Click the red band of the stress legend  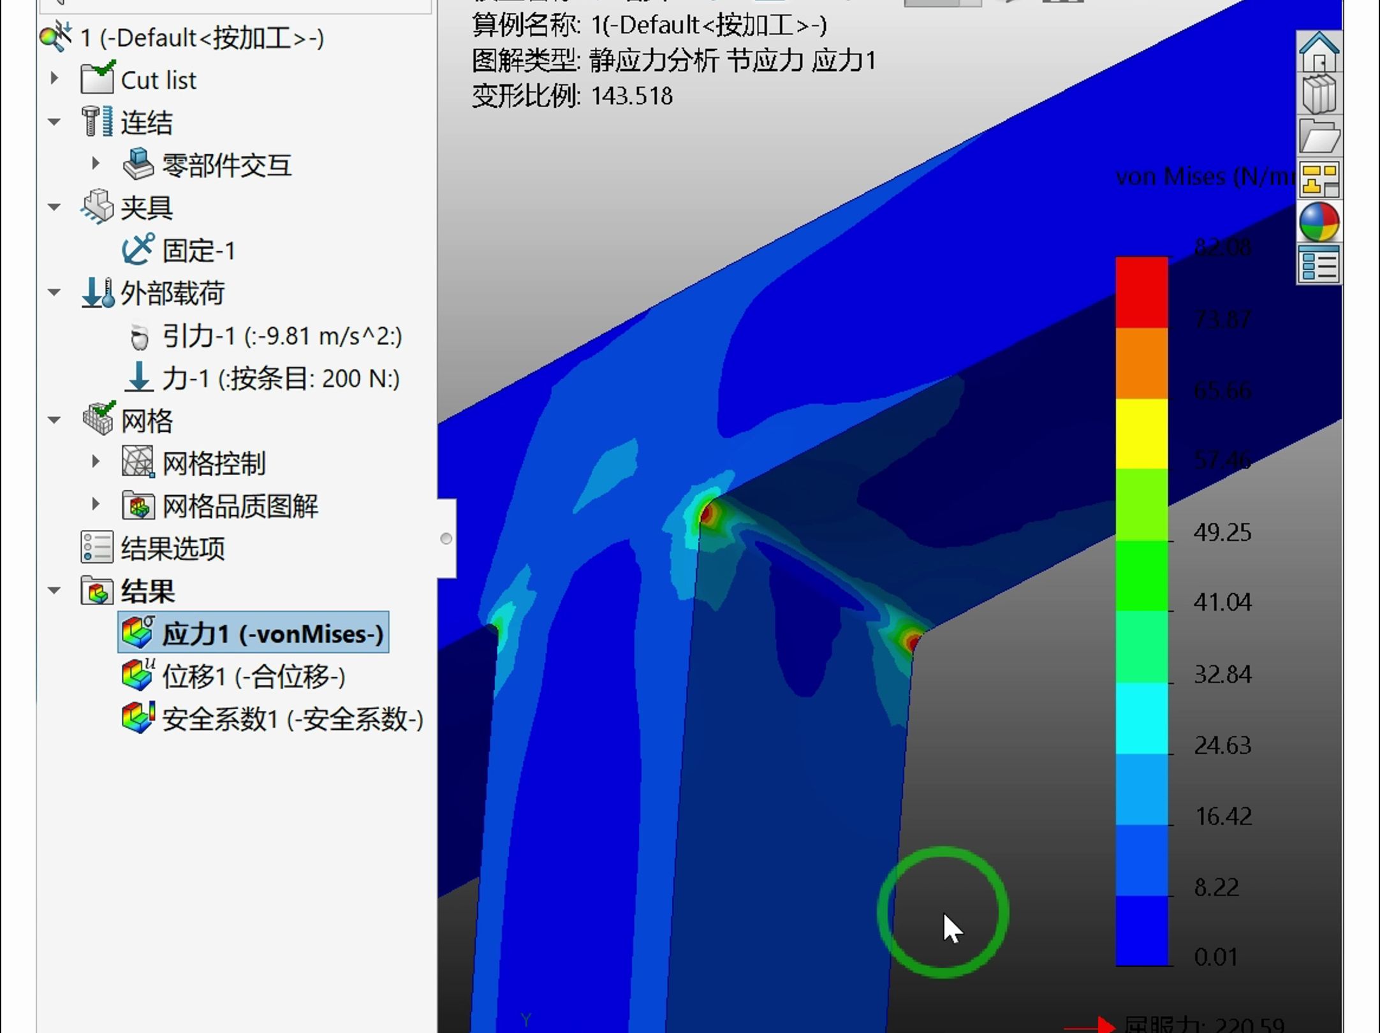pyautogui.click(x=1141, y=293)
